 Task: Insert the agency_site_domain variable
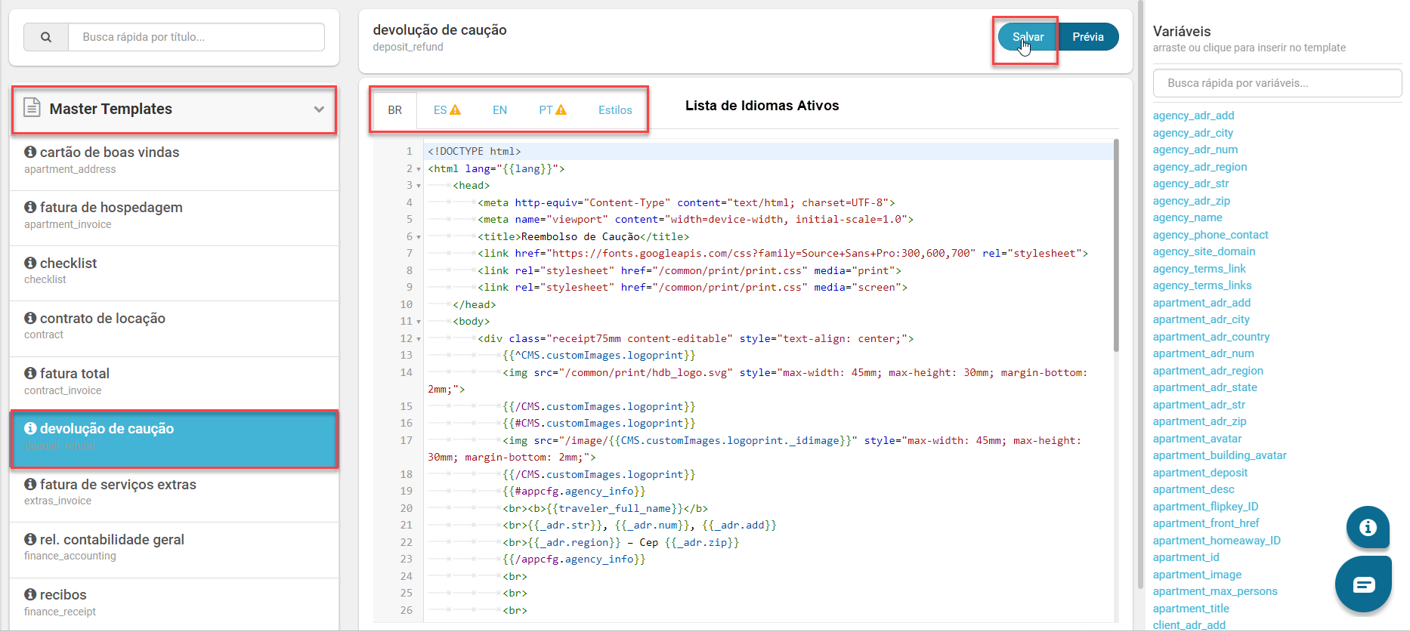pyautogui.click(x=1204, y=251)
